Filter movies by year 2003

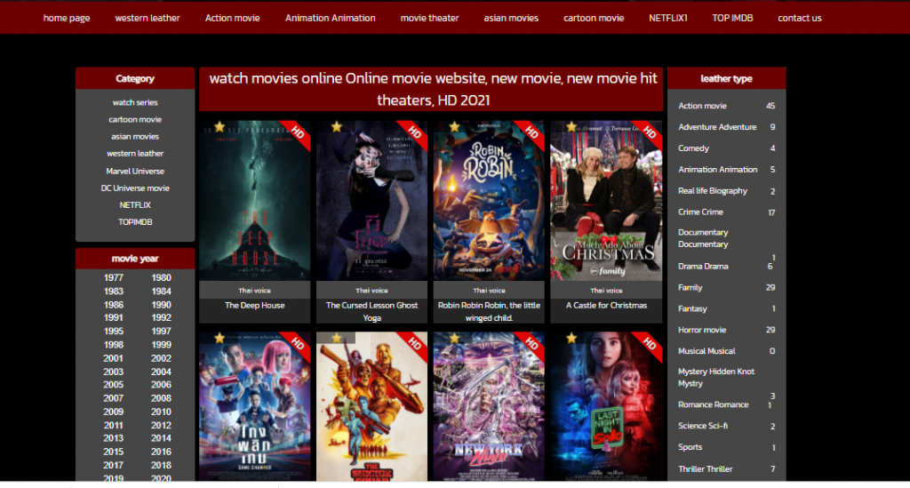coord(113,372)
